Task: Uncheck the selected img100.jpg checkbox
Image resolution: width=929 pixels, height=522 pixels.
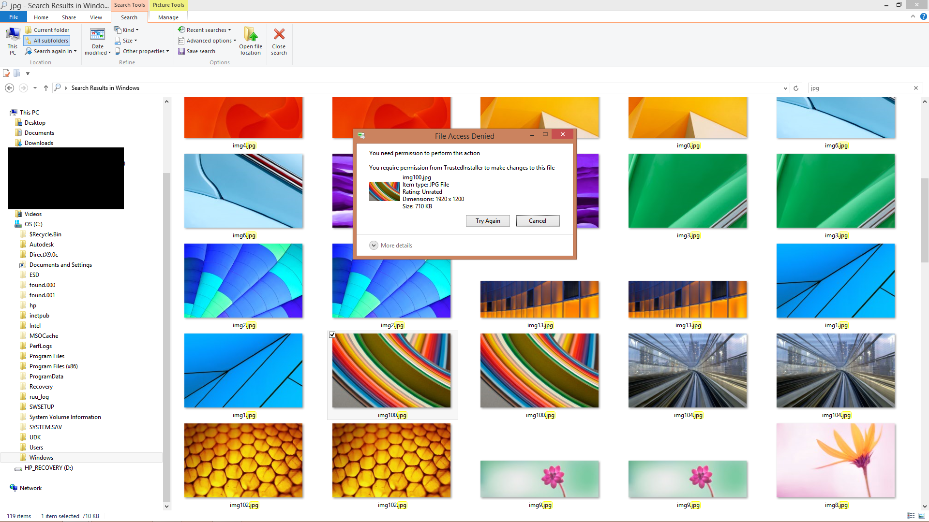Action: coord(332,335)
